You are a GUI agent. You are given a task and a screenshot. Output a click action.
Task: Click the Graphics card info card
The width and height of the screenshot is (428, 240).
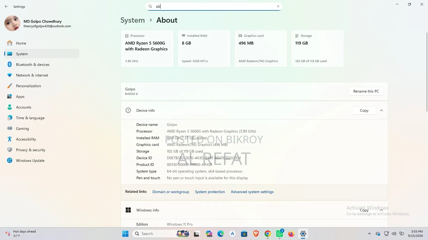pyautogui.click(x=261, y=49)
